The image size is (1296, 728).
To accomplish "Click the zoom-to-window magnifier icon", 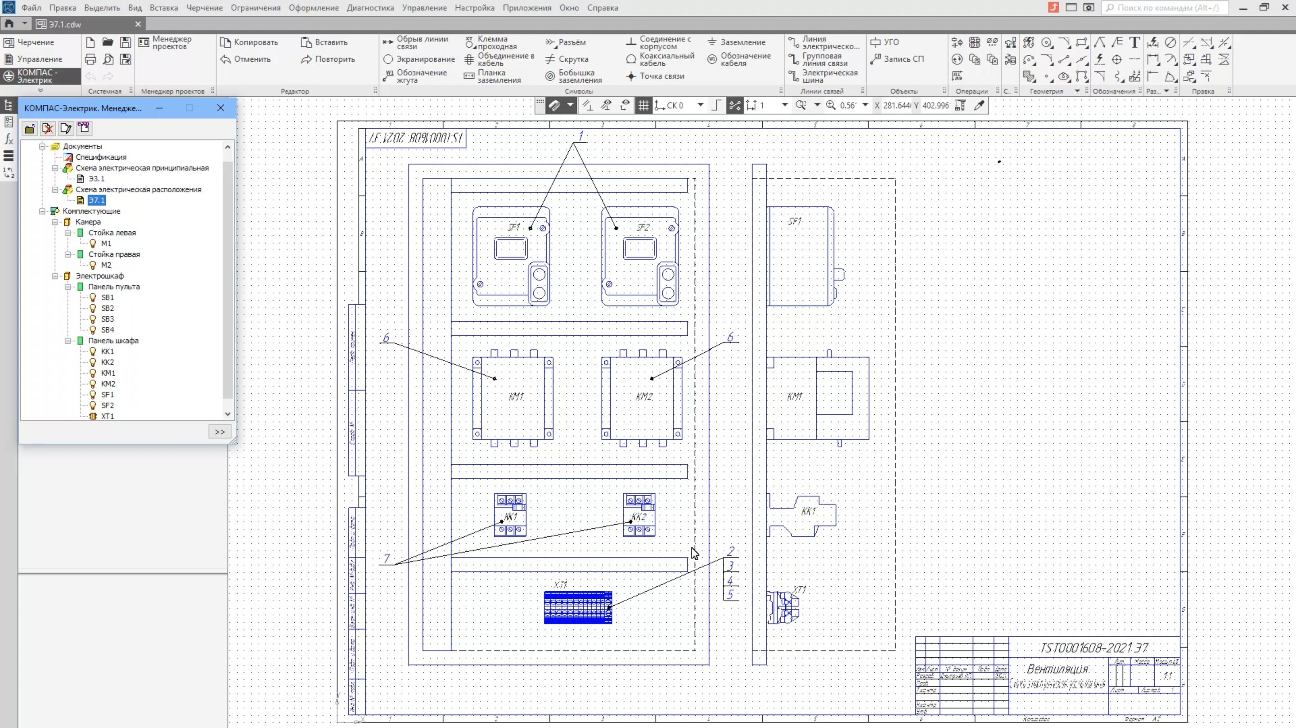I will coord(801,105).
